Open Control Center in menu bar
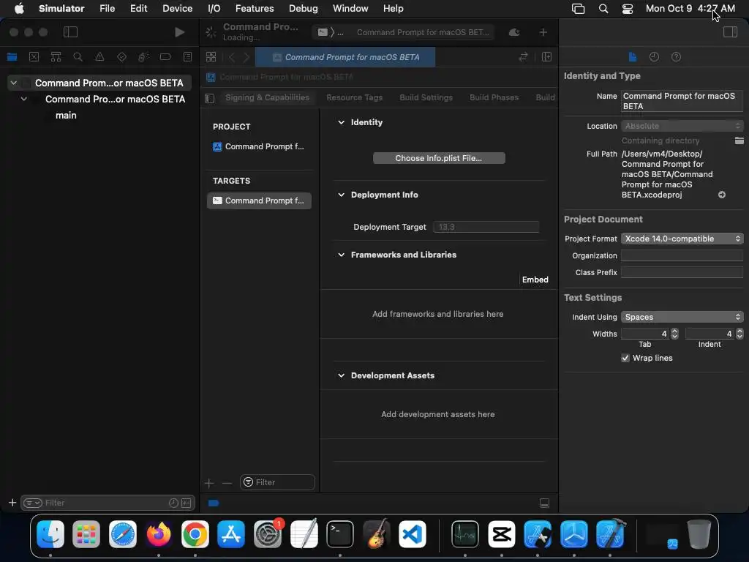The width and height of the screenshot is (749, 562). pos(627,9)
